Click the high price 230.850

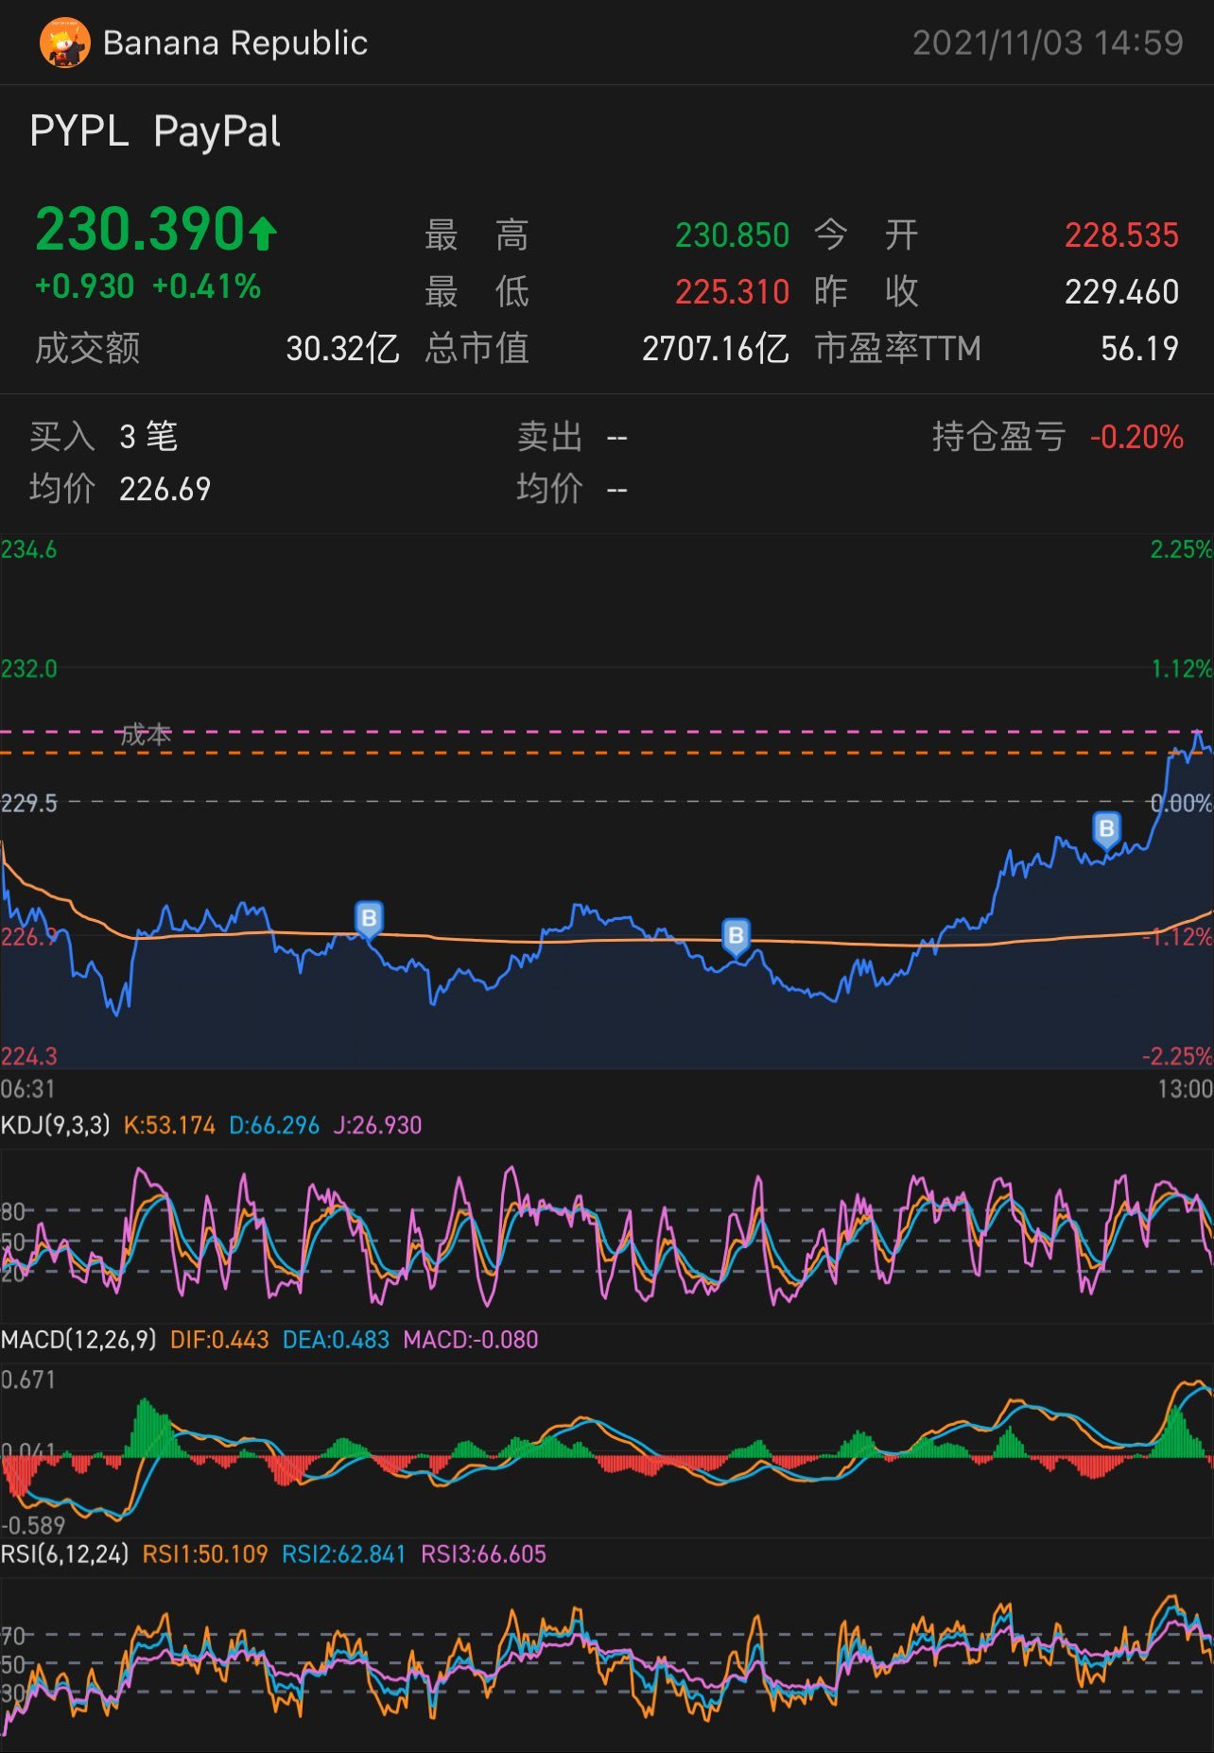click(x=732, y=235)
